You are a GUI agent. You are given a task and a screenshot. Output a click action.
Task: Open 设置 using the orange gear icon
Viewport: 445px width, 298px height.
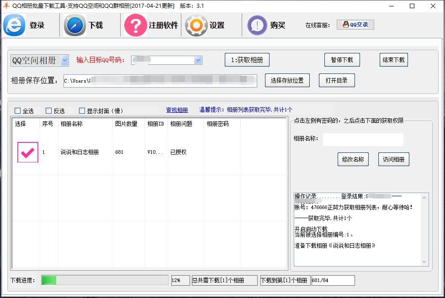tap(196, 25)
